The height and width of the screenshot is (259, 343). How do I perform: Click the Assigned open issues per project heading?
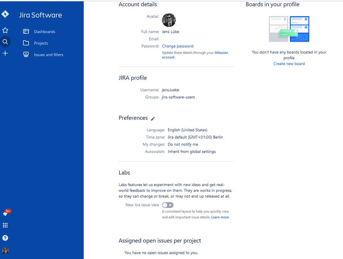pos(160,241)
